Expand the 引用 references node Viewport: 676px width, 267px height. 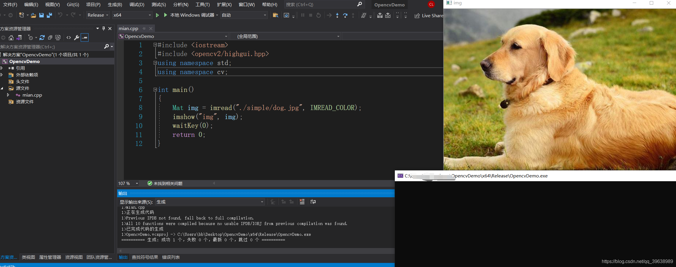point(2,68)
